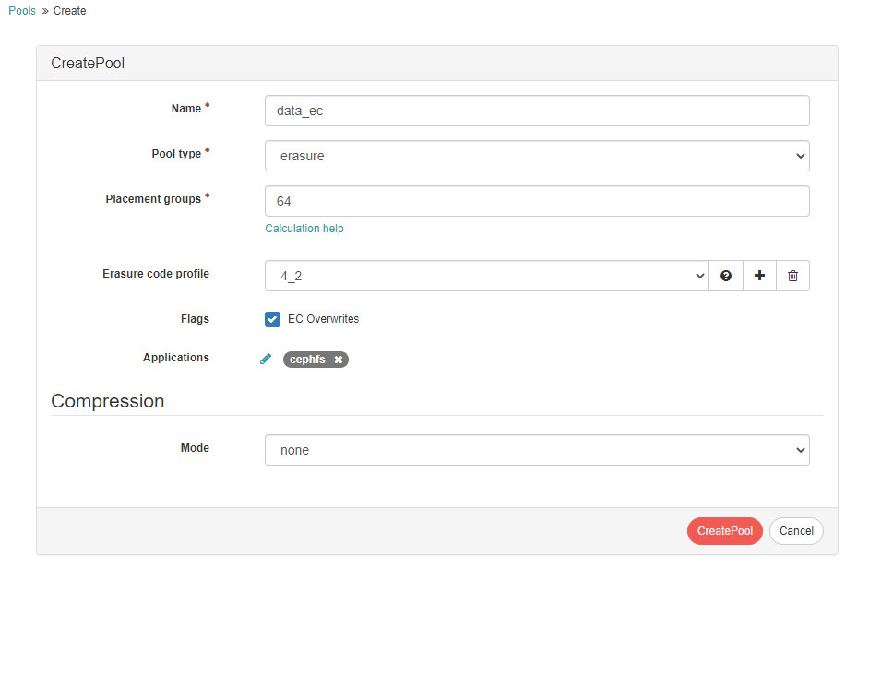Toggle the EC Overwrites checkbox

(272, 319)
